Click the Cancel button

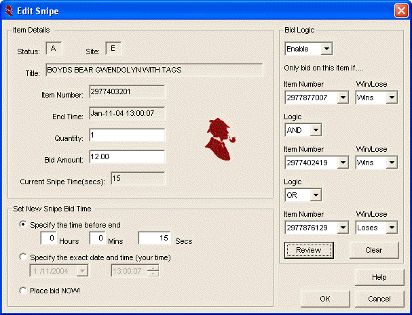(379, 299)
